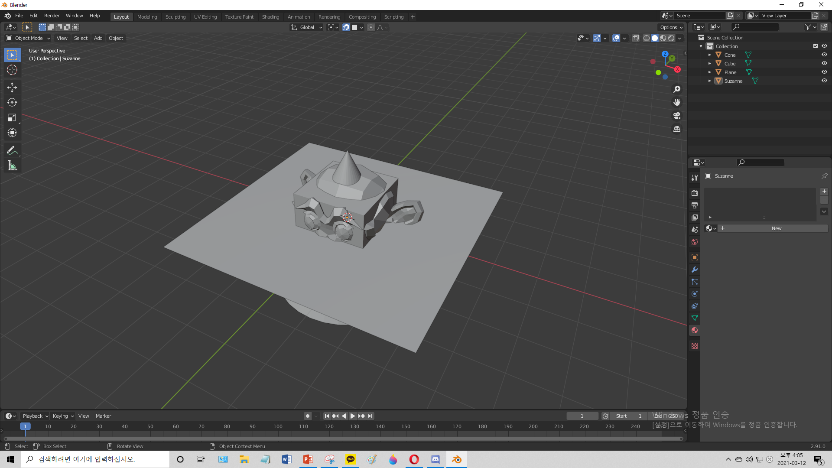Hide the Cone object in outliner
Screen dimensions: 832x468
click(824, 55)
